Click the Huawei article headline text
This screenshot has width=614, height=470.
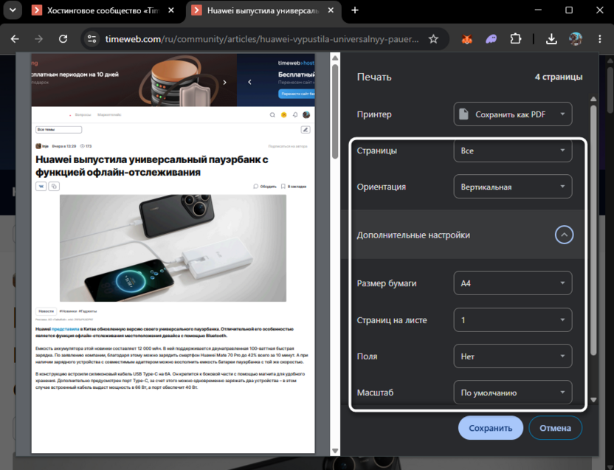pos(152,166)
